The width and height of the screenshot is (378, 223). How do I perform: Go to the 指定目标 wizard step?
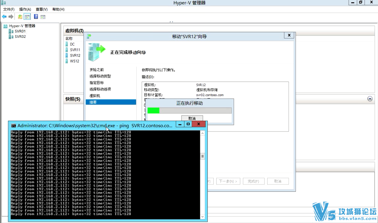[x=97, y=83]
